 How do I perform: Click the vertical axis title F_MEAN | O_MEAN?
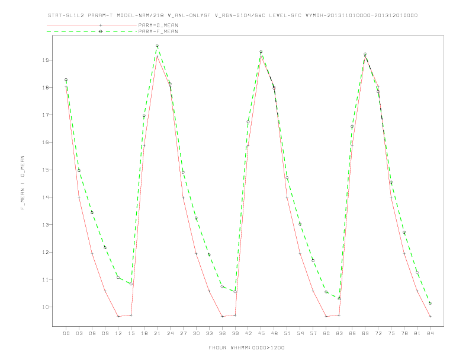[23, 183]
